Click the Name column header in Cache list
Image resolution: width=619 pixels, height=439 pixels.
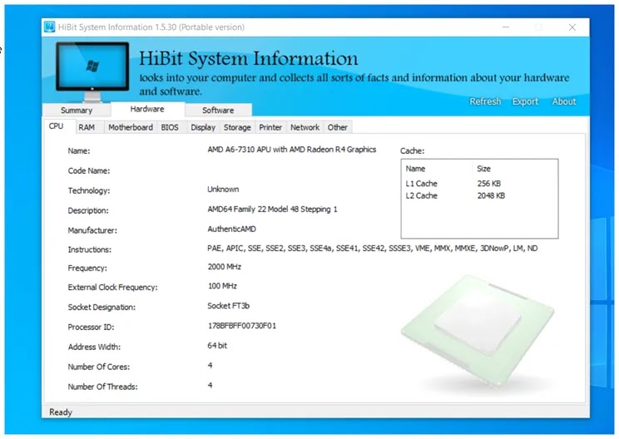tap(437, 169)
